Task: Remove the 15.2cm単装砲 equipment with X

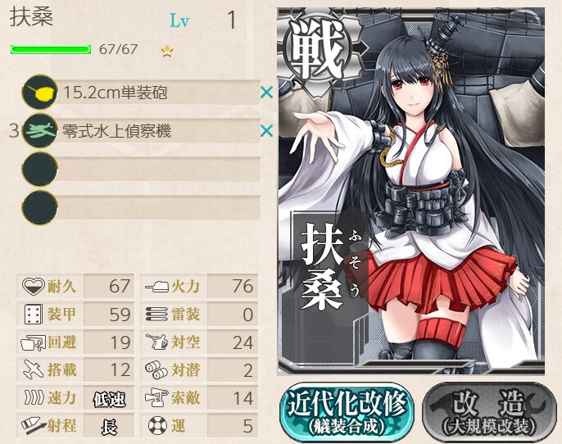Action: pos(267,93)
